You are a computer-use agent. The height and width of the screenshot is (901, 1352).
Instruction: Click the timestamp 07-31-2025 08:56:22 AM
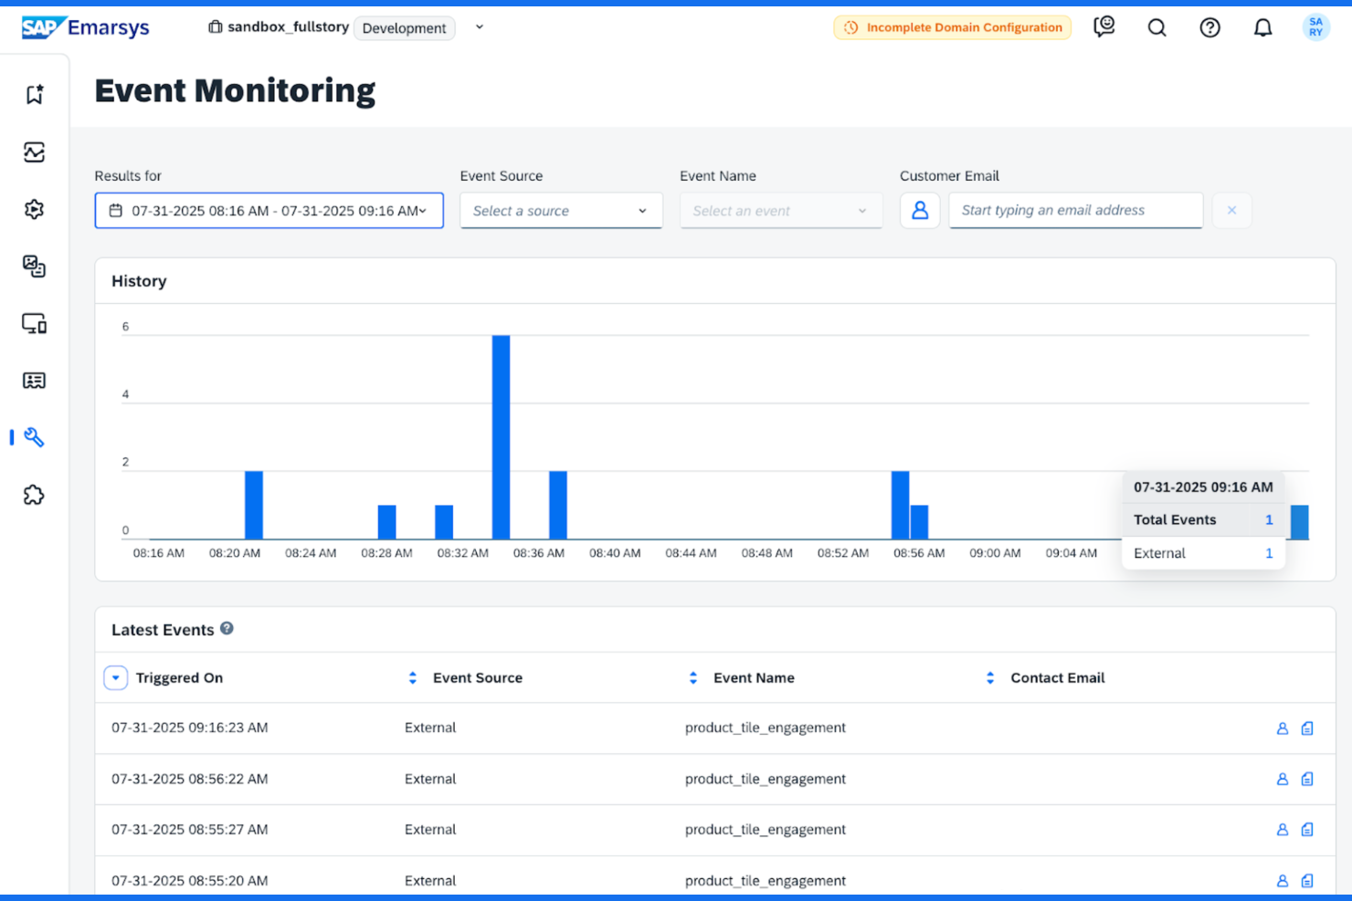(190, 779)
